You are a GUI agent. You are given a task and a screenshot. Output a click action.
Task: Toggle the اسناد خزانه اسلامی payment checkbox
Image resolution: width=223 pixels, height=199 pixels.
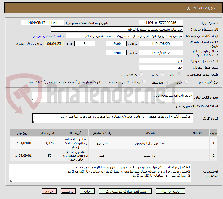click(144, 82)
